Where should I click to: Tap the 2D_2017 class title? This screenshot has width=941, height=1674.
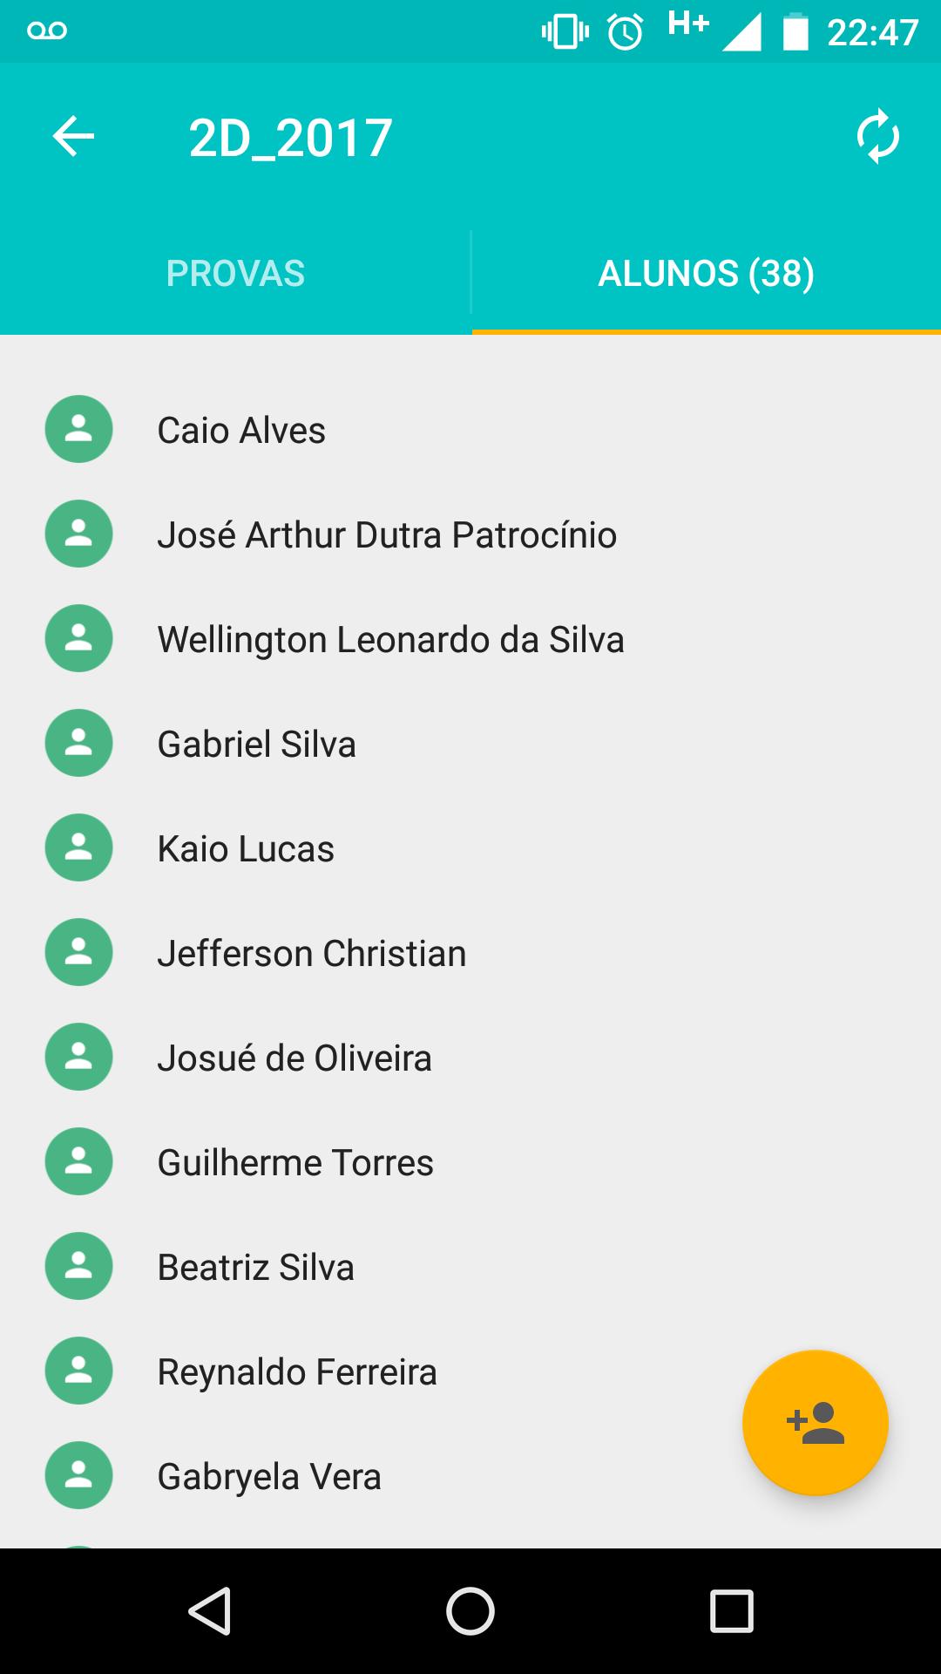[290, 138]
